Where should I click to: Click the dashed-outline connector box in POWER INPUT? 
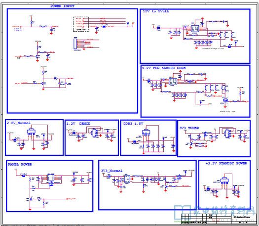tap(81, 24)
